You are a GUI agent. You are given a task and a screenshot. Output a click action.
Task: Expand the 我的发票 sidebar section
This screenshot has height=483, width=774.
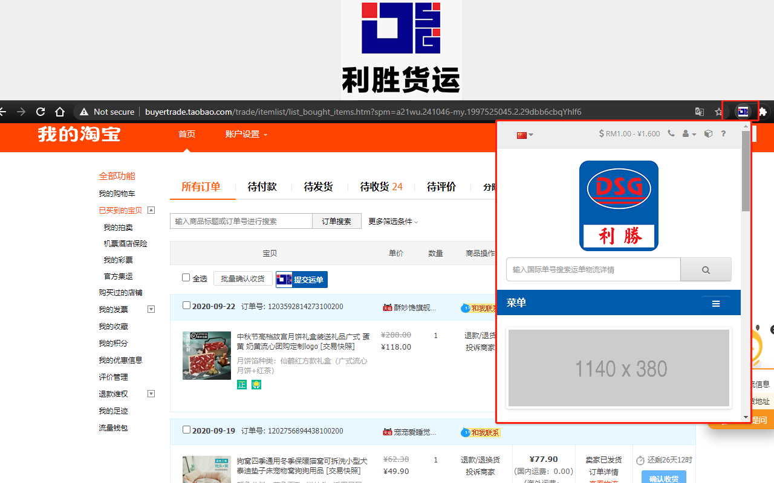[x=151, y=309]
